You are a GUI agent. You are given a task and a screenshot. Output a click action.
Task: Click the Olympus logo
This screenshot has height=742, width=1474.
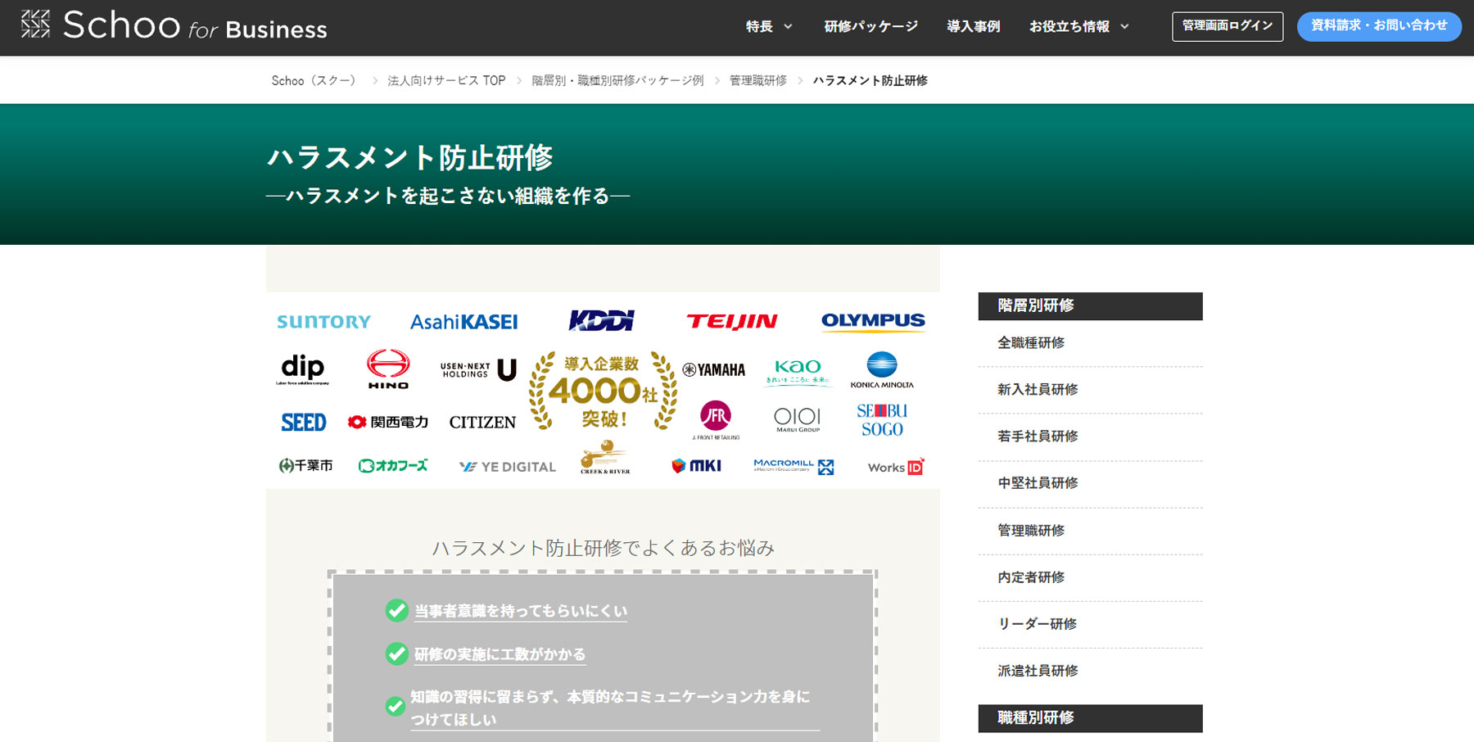pos(873,321)
